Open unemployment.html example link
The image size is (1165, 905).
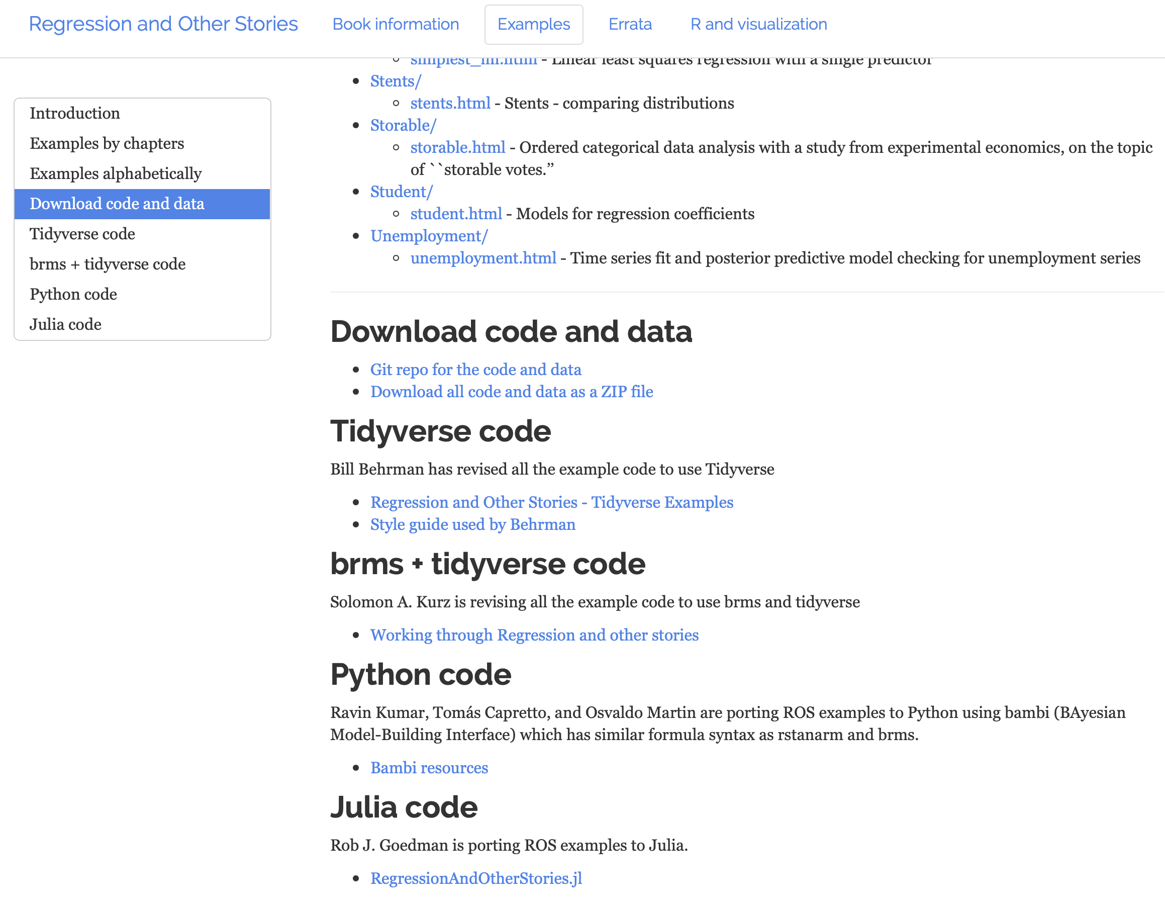coord(483,258)
